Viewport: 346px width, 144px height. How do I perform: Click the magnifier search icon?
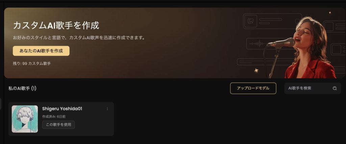[335, 88]
